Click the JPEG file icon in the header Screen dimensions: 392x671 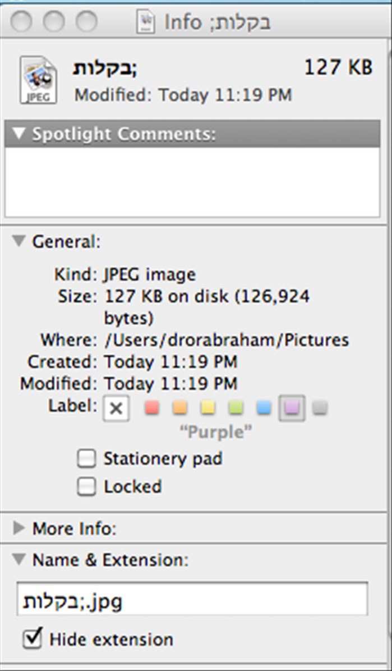coord(38,80)
